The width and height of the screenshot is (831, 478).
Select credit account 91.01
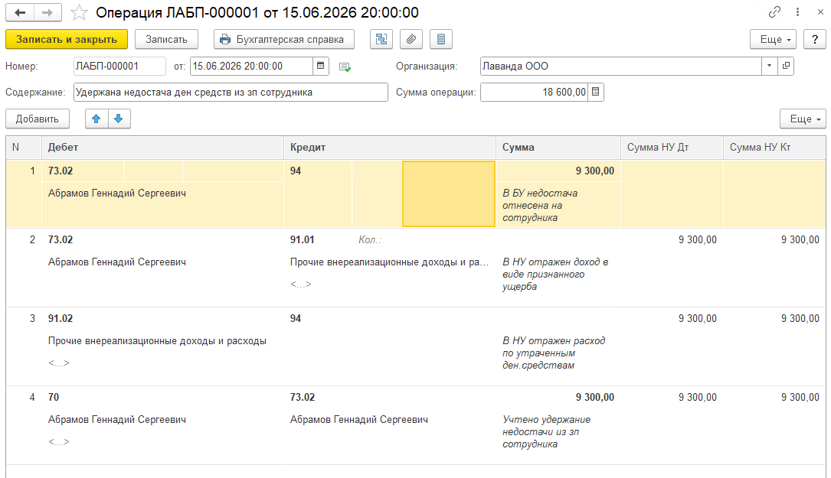[x=302, y=240]
